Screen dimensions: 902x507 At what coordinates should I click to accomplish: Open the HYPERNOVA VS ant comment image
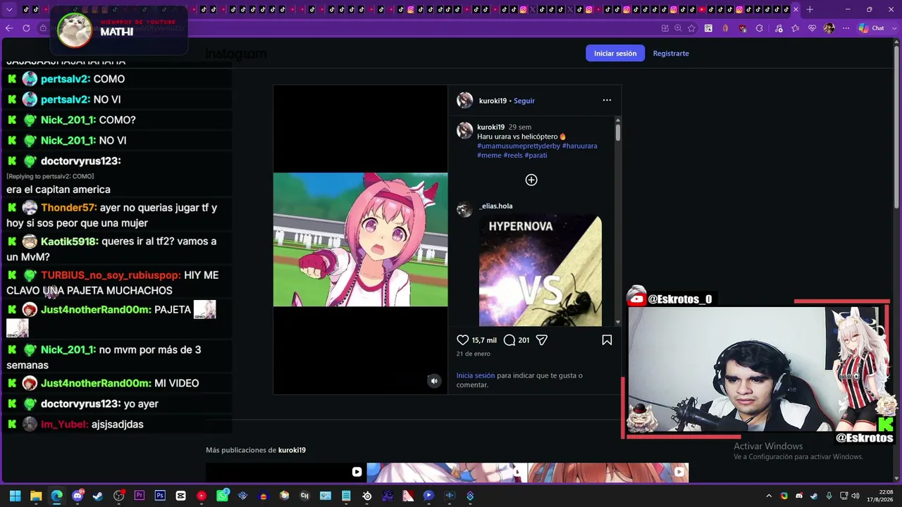click(540, 271)
